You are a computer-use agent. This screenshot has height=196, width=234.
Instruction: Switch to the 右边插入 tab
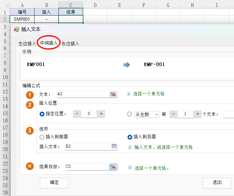tap(70, 44)
